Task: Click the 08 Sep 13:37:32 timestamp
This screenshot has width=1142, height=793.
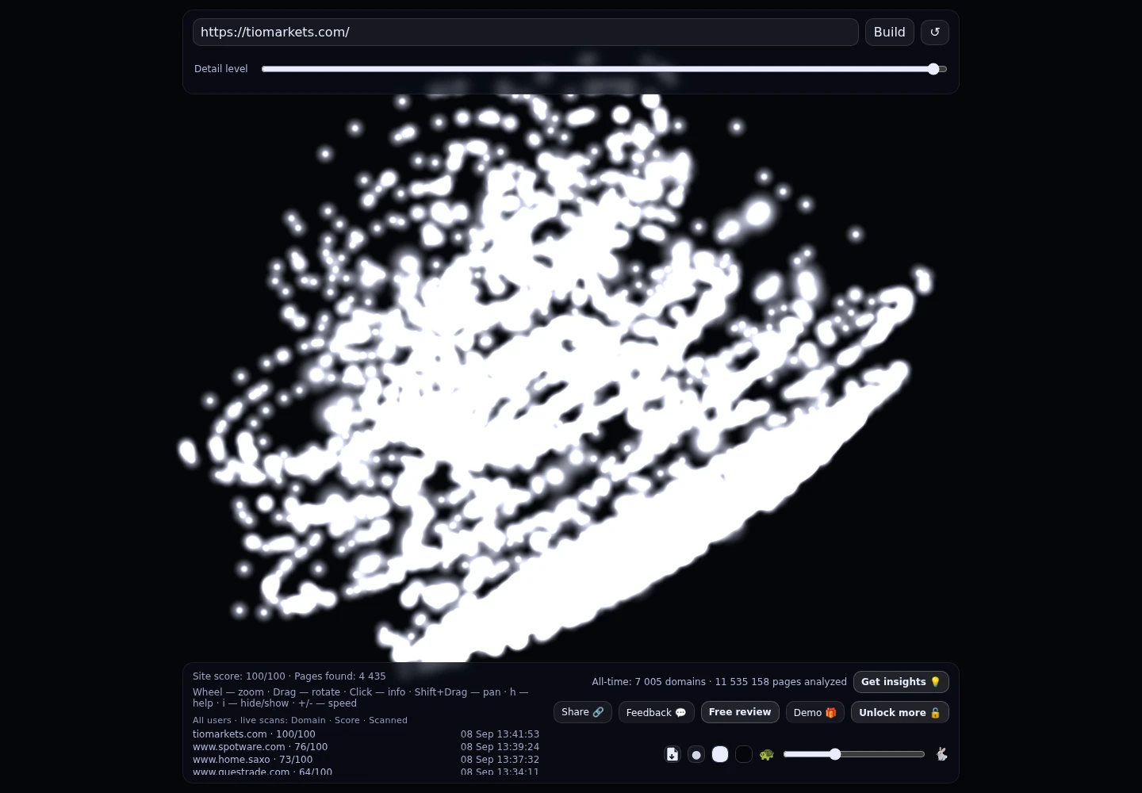Action: tap(500, 760)
